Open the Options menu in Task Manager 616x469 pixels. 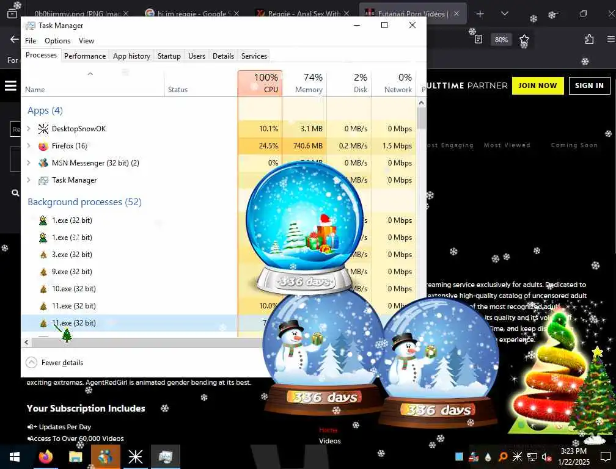click(57, 41)
